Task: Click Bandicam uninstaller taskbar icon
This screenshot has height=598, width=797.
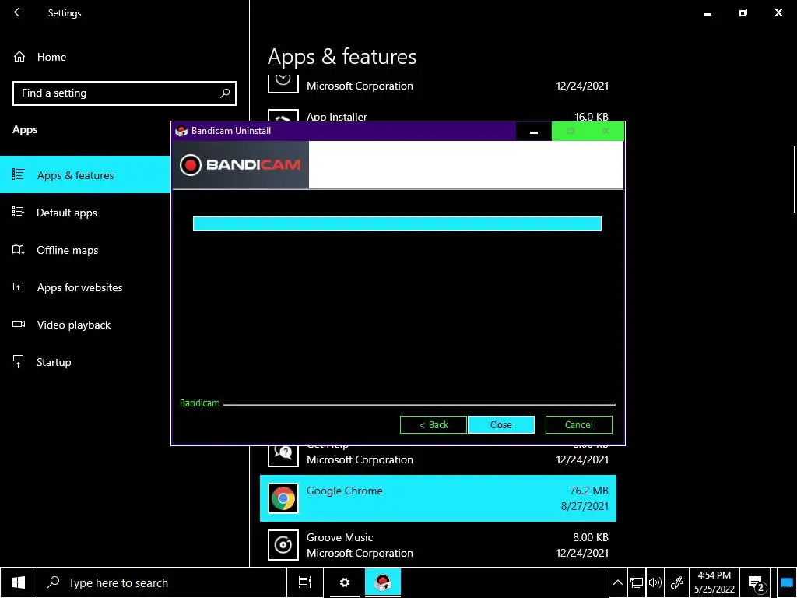Action: pyautogui.click(x=383, y=582)
